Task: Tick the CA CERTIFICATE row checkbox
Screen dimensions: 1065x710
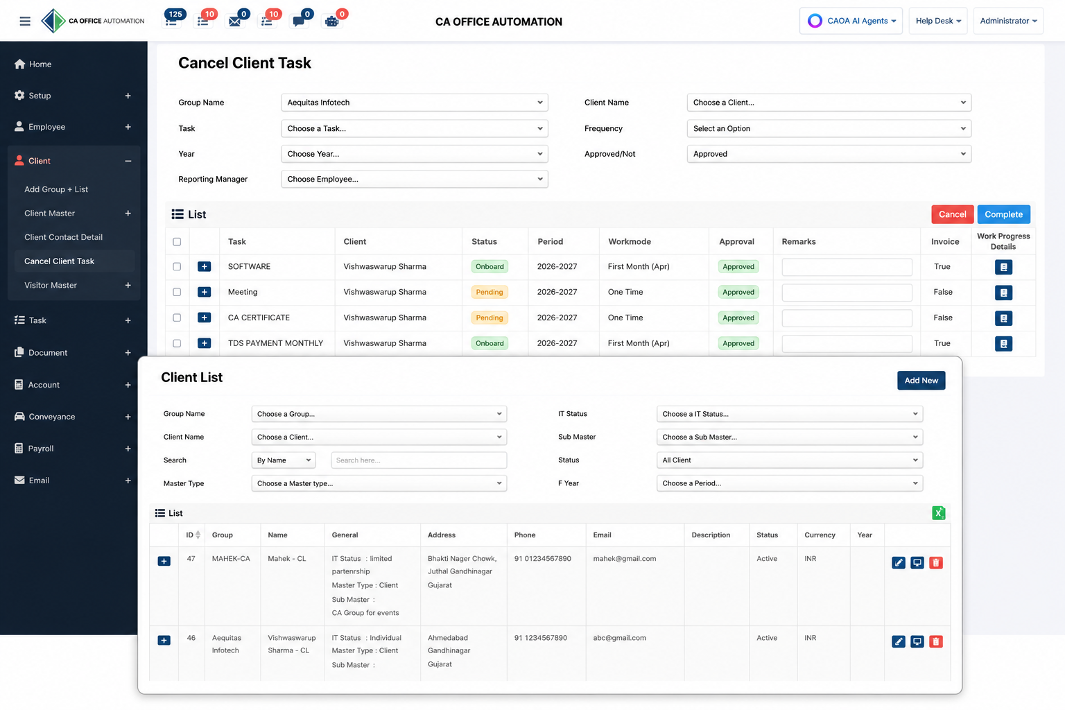Action: click(x=177, y=318)
